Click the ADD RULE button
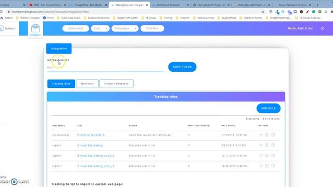The image size is (333, 187). (x=268, y=109)
